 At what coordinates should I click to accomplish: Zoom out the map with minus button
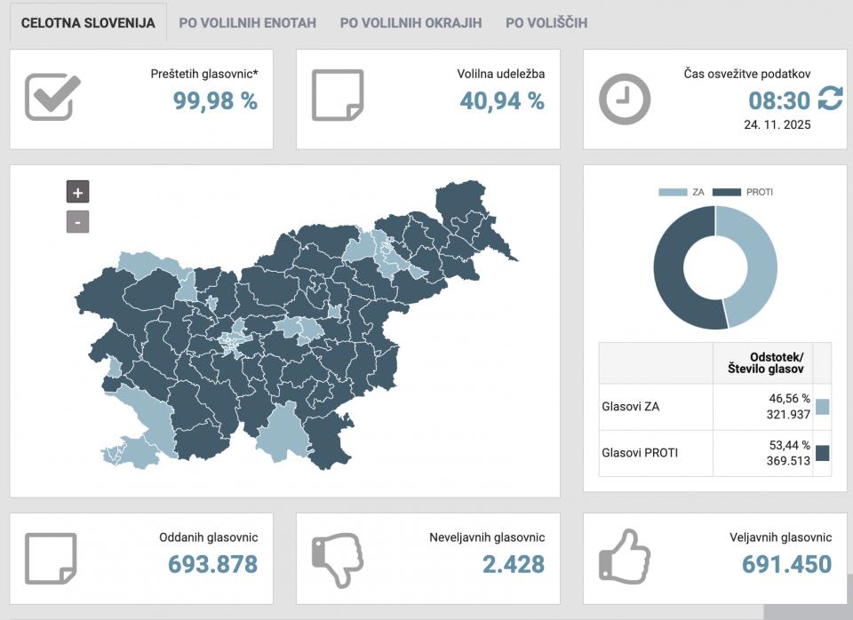(x=77, y=221)
